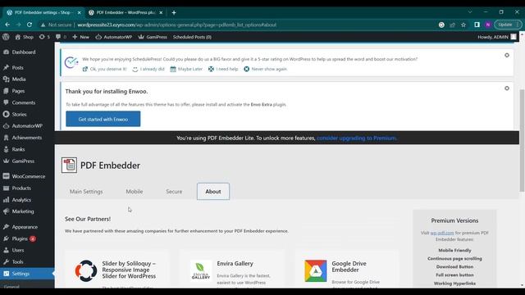Click the browser Update button

[x=508, y=25]
